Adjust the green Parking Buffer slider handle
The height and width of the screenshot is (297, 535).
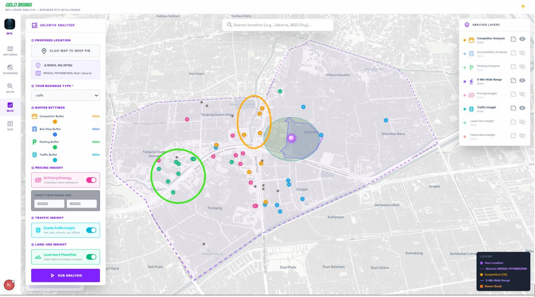[55, 147]
